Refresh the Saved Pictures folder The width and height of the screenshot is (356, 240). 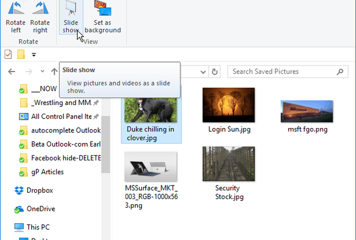pos(214,72)
